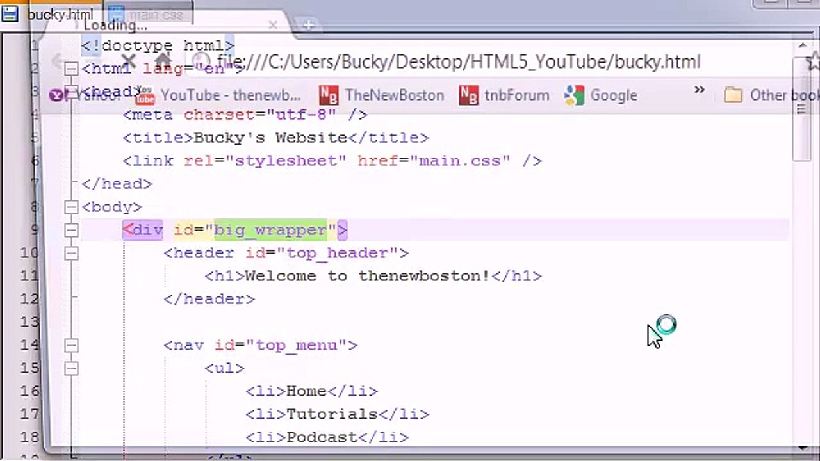The height and width of the screenshot is (461, 820).
Task: Click the Home list item text
Action: pyautogui.click(x=306, y=391)
